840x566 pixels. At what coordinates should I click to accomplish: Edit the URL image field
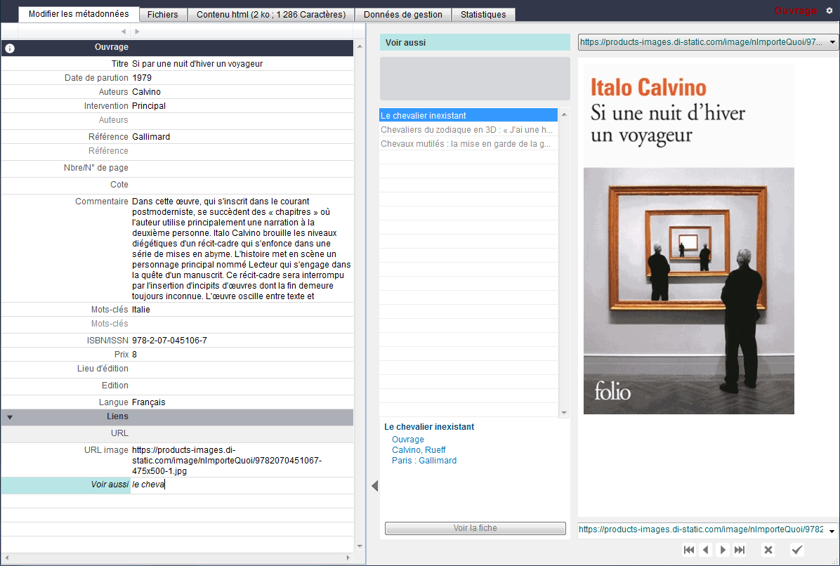coord(242,461)
